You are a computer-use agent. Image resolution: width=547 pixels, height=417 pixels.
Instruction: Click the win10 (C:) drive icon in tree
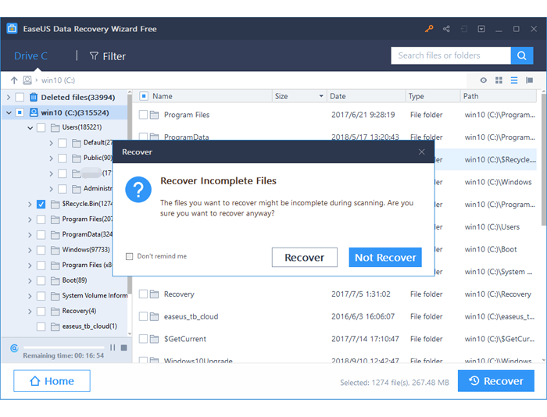coord(34,112)
